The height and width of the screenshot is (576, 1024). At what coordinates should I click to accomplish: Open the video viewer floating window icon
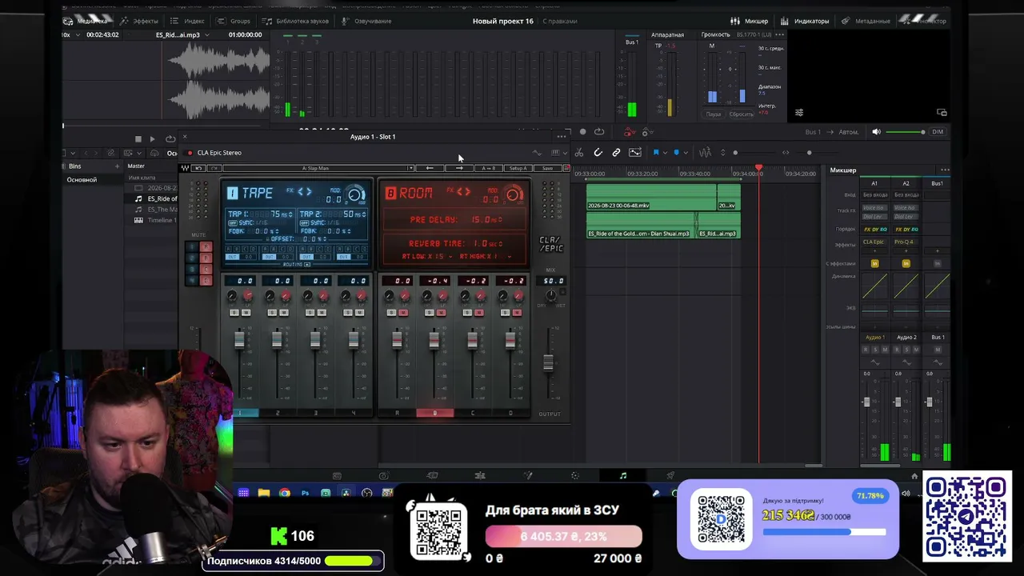[942, 113]
